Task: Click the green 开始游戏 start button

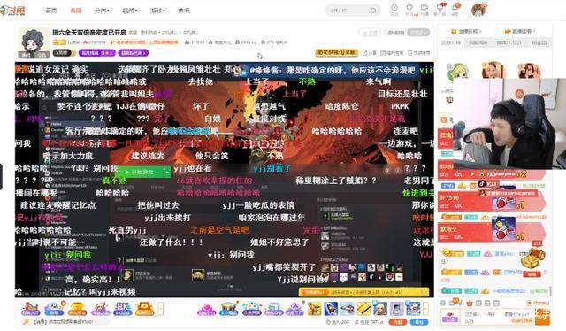Action: click(x=140, y=172)
